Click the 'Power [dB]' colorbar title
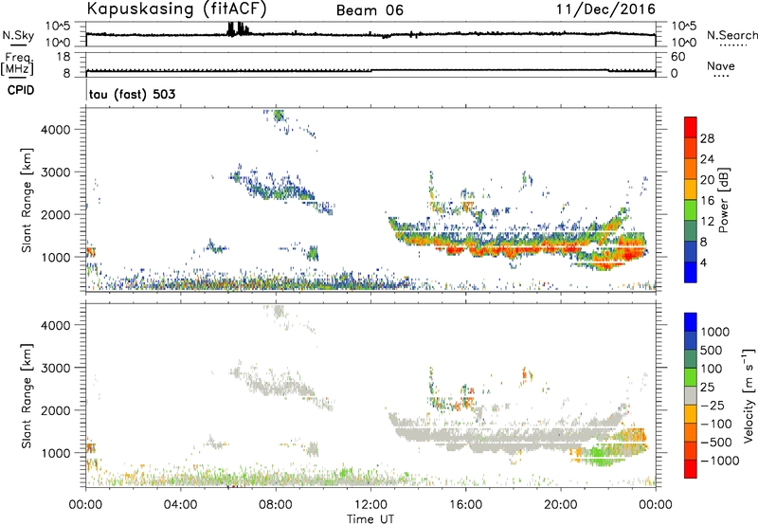 pos(723,200)
